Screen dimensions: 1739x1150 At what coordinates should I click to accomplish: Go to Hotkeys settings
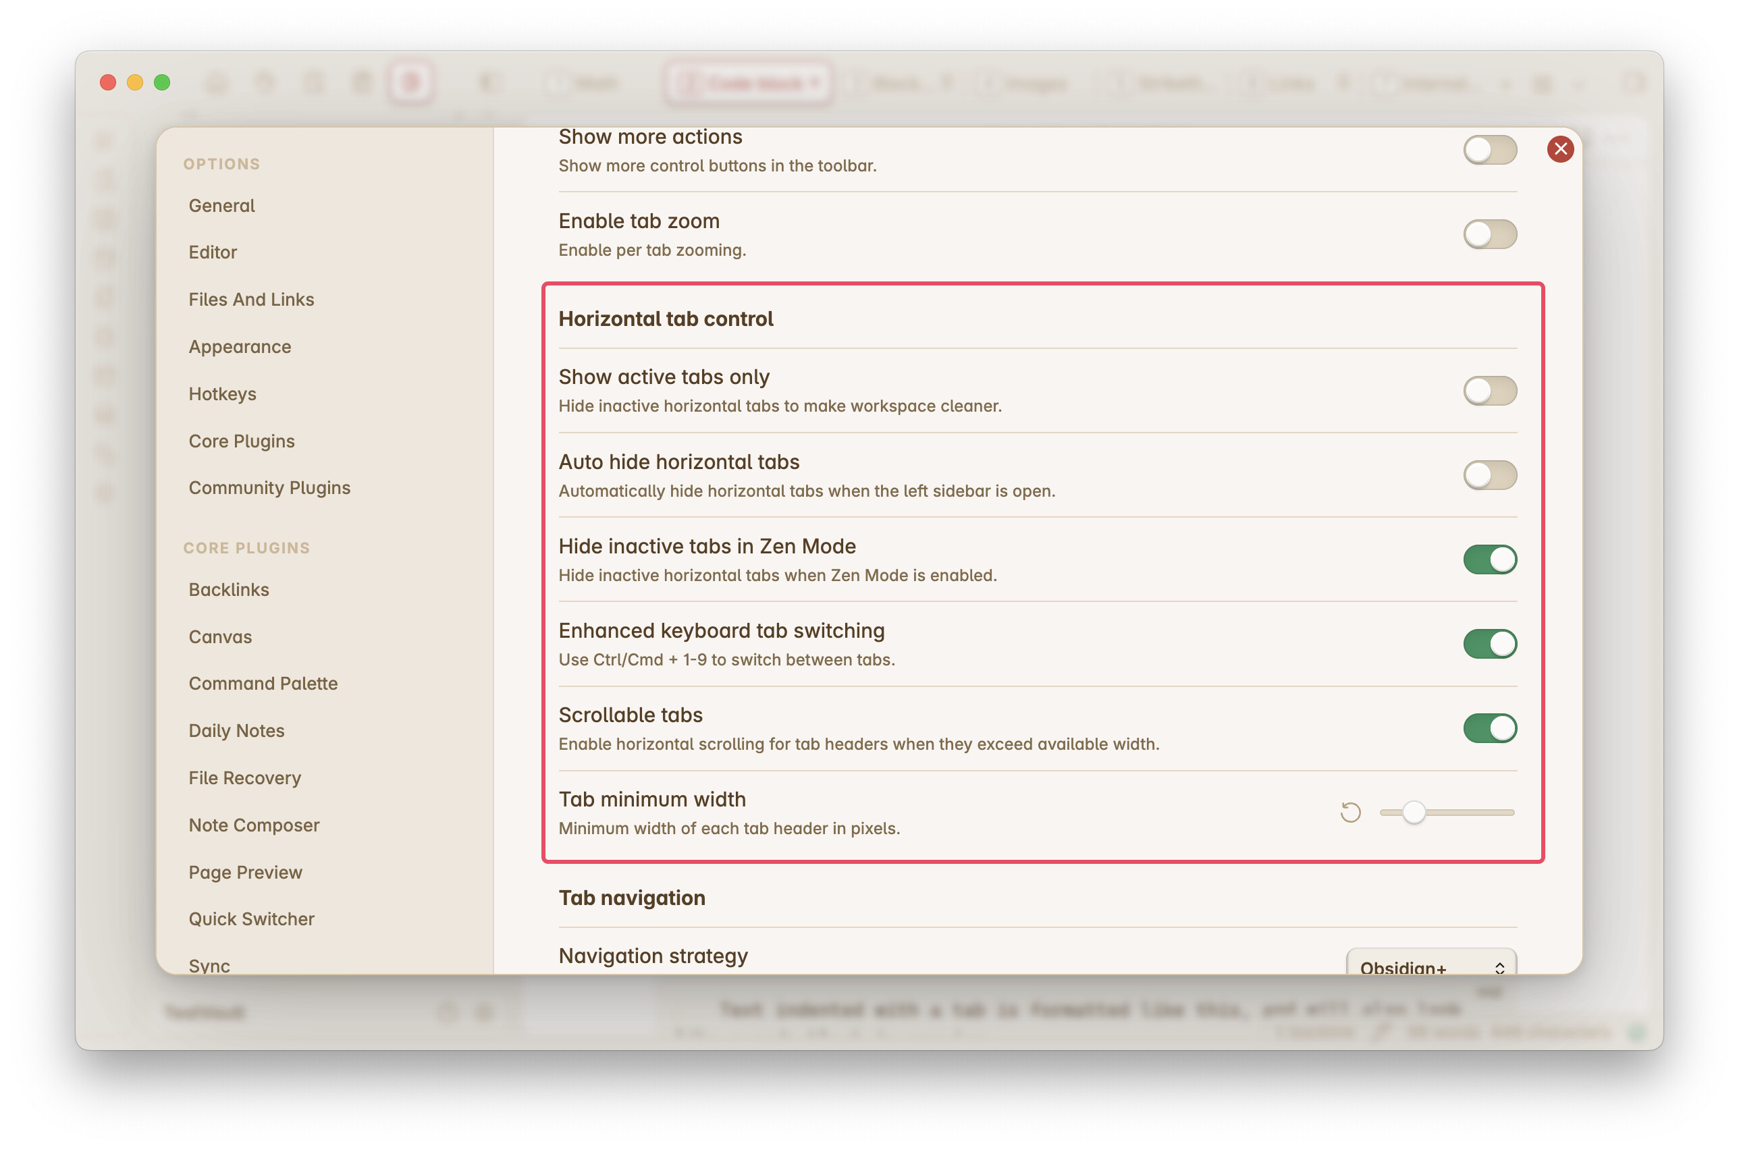(x=222, y=394)
